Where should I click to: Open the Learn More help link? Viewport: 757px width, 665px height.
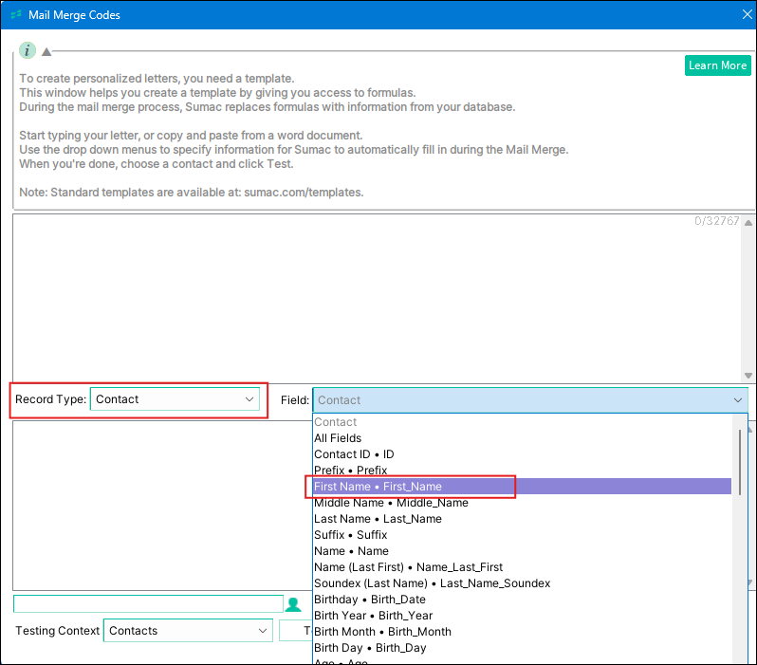coord(717,65)
